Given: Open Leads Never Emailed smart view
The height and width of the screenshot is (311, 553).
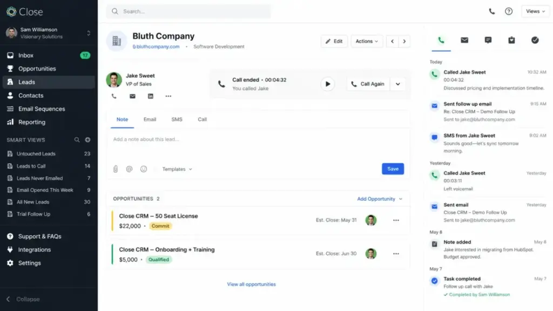Looking at the screenshot, I should click(49, 178).
